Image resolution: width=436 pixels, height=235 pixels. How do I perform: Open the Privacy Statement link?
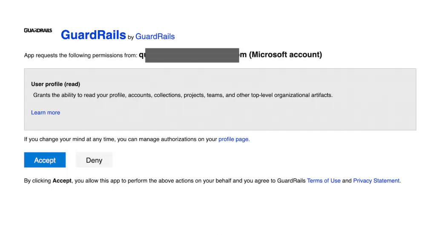[x=376, y=181]
